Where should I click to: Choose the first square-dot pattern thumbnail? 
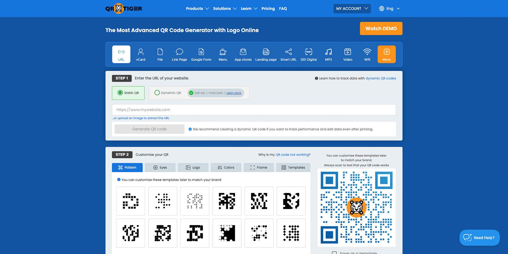(x=131, y=201)
